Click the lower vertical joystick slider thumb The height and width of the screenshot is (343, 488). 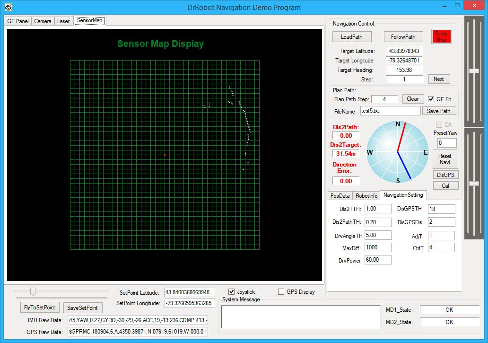coord(474,184)
